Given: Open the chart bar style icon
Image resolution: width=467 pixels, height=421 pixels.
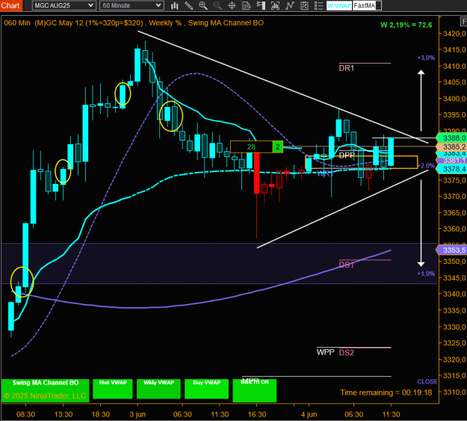Looking at the screenshot, I should pos(175,5).
